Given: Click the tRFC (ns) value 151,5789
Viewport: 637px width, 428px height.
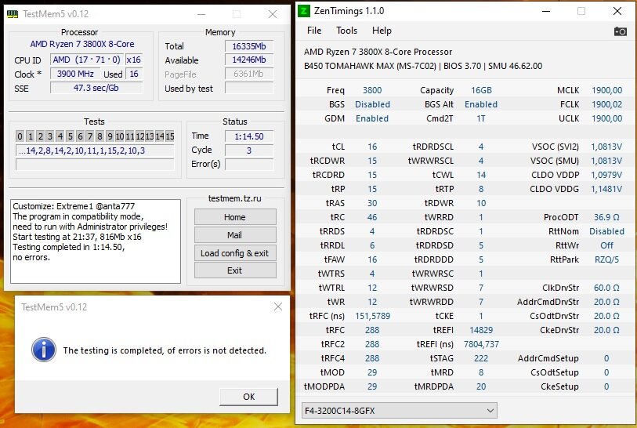Looking at the screenshot, I should (372, 316).
